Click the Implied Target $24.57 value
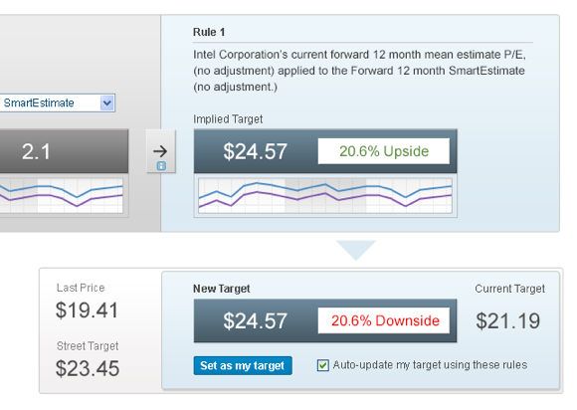This screenshot has height=410, width=577. coord(255,151)
